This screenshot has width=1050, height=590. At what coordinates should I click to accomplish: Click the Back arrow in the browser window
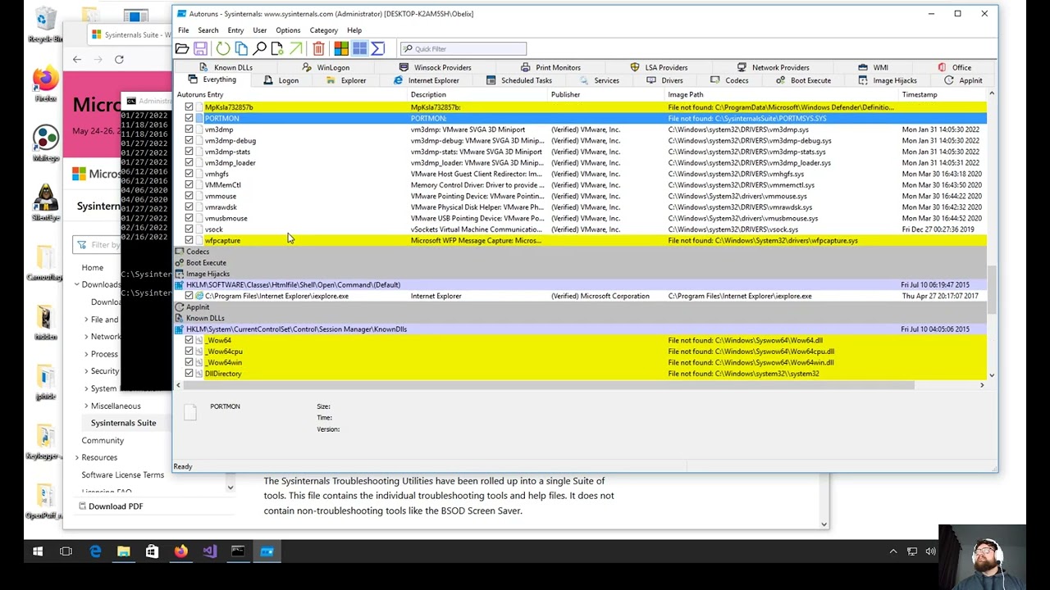[77, 59]
